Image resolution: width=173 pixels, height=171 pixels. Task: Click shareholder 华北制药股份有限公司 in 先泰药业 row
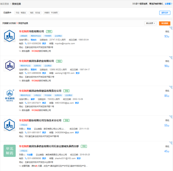coord(41,81)
